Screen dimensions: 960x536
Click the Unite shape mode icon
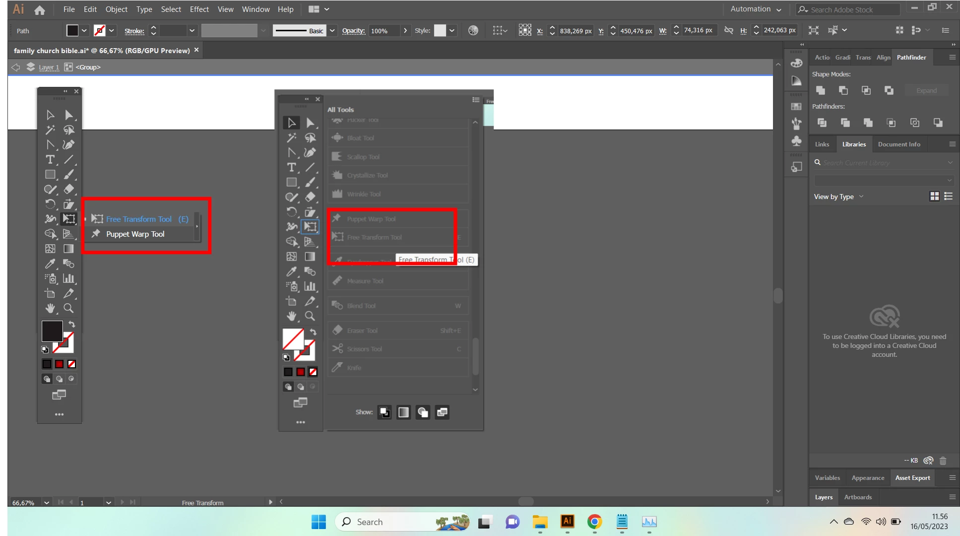(821, 90)
